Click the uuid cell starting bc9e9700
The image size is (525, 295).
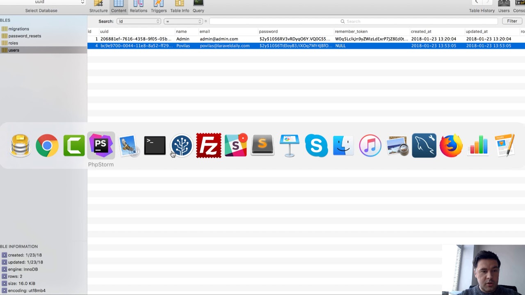click(137, 46)
